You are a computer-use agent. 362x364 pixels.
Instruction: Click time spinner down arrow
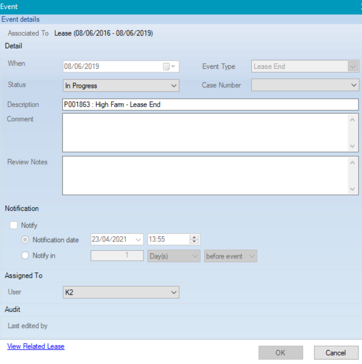point(195,242)
